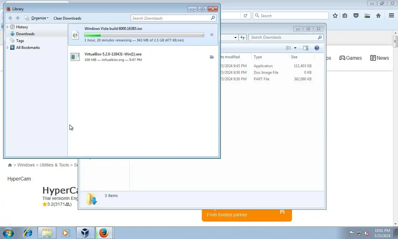398x239 pixels.
Task: Go back in the Library window
Action: (x=10, y=18)
